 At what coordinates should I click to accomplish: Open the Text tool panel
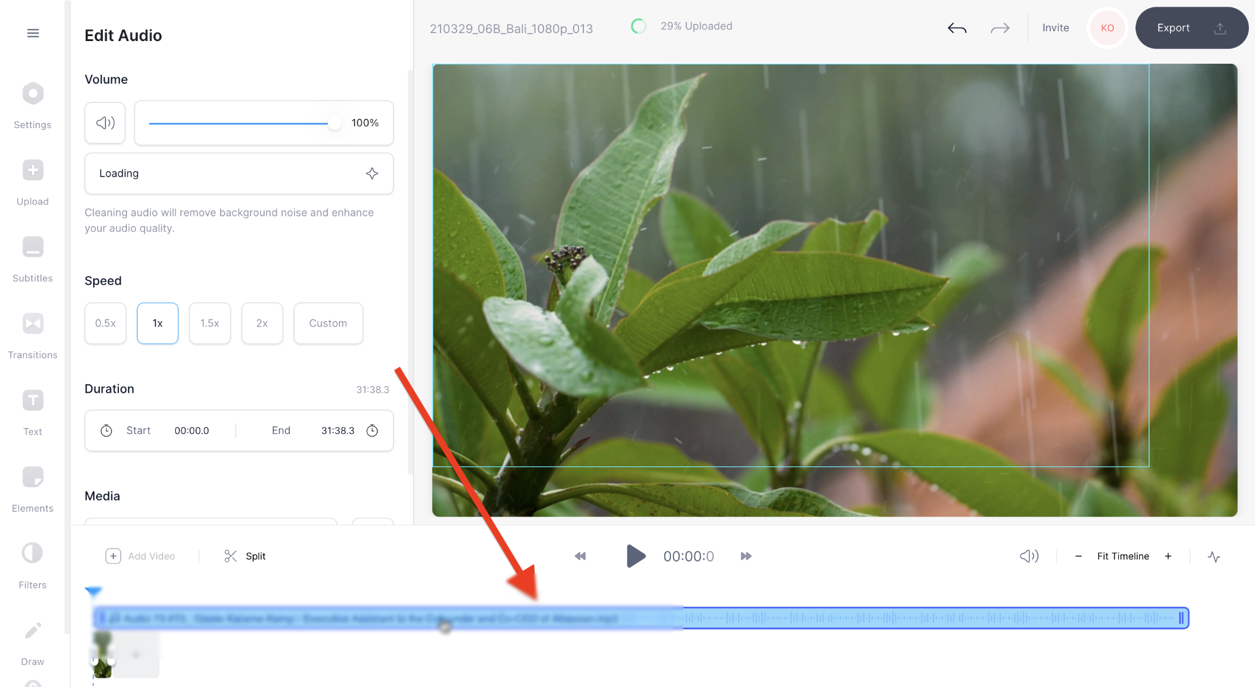click(x=32, y=412)
